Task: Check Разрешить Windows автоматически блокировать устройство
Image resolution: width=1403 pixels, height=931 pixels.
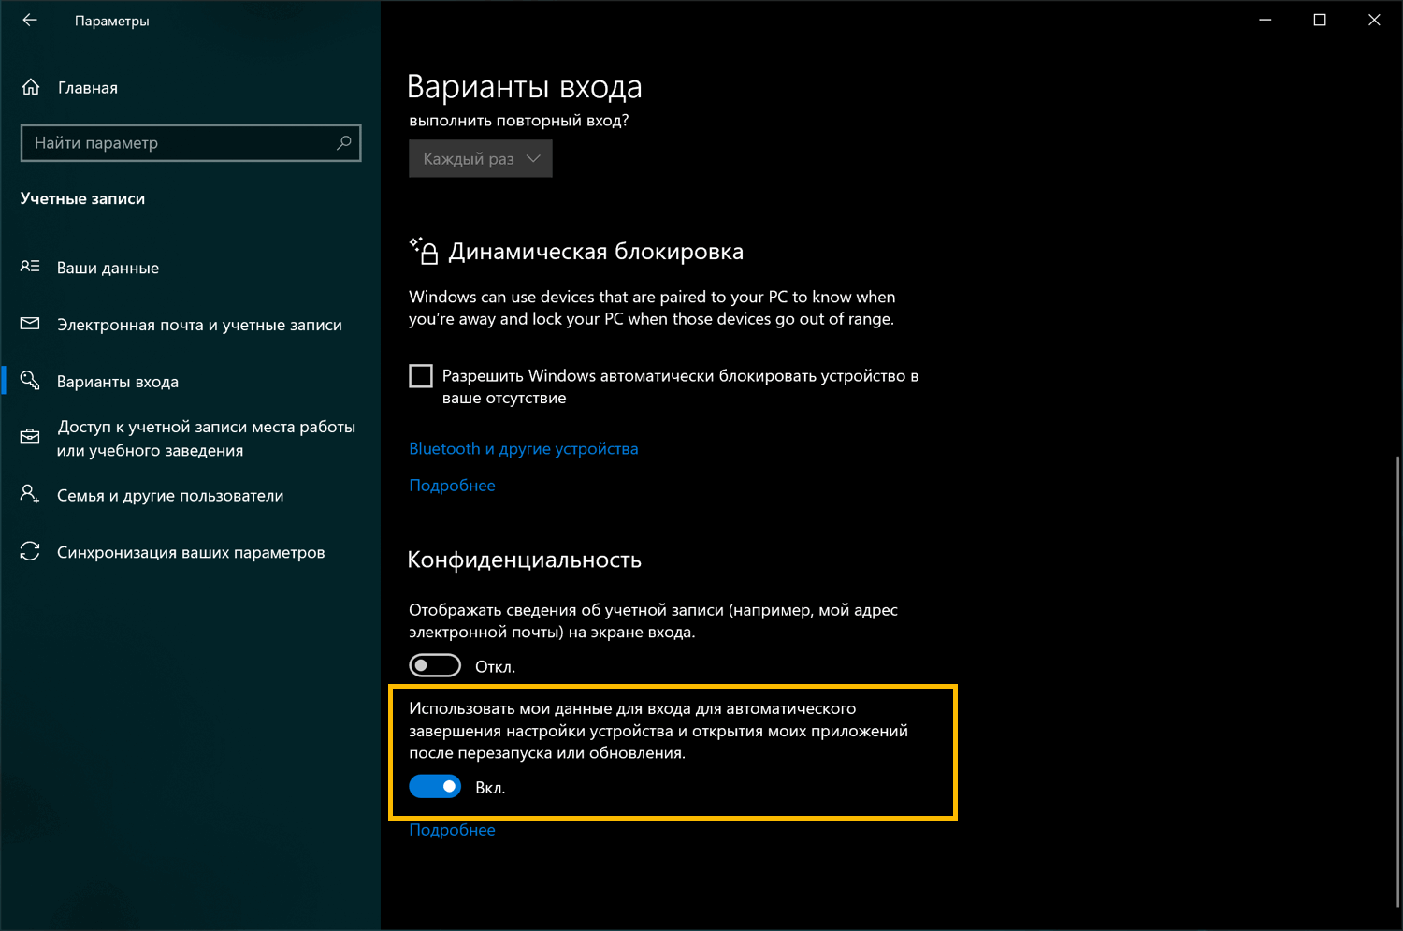Action: [421, 376]
